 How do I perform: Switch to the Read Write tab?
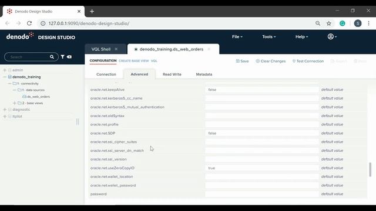[x=172, y=74]
